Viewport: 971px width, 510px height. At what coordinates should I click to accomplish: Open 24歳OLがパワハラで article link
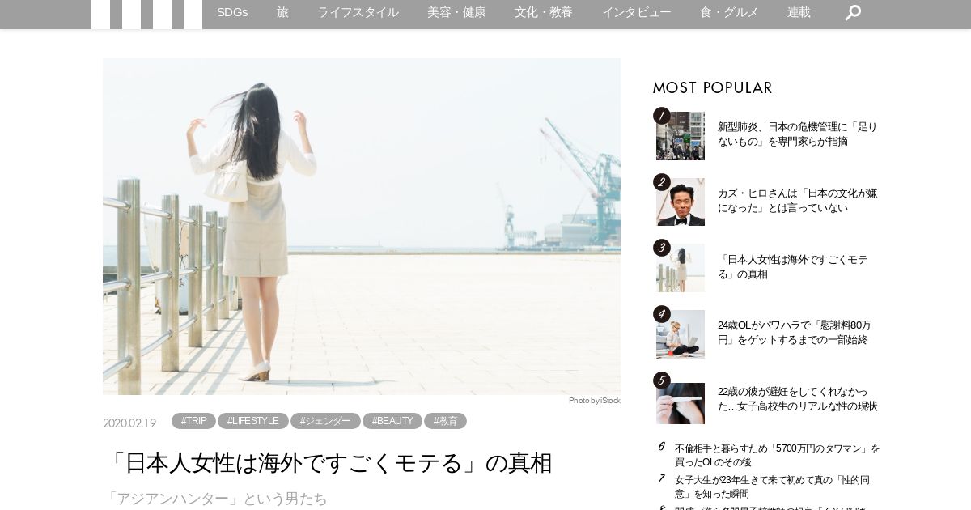click(795, 333)
